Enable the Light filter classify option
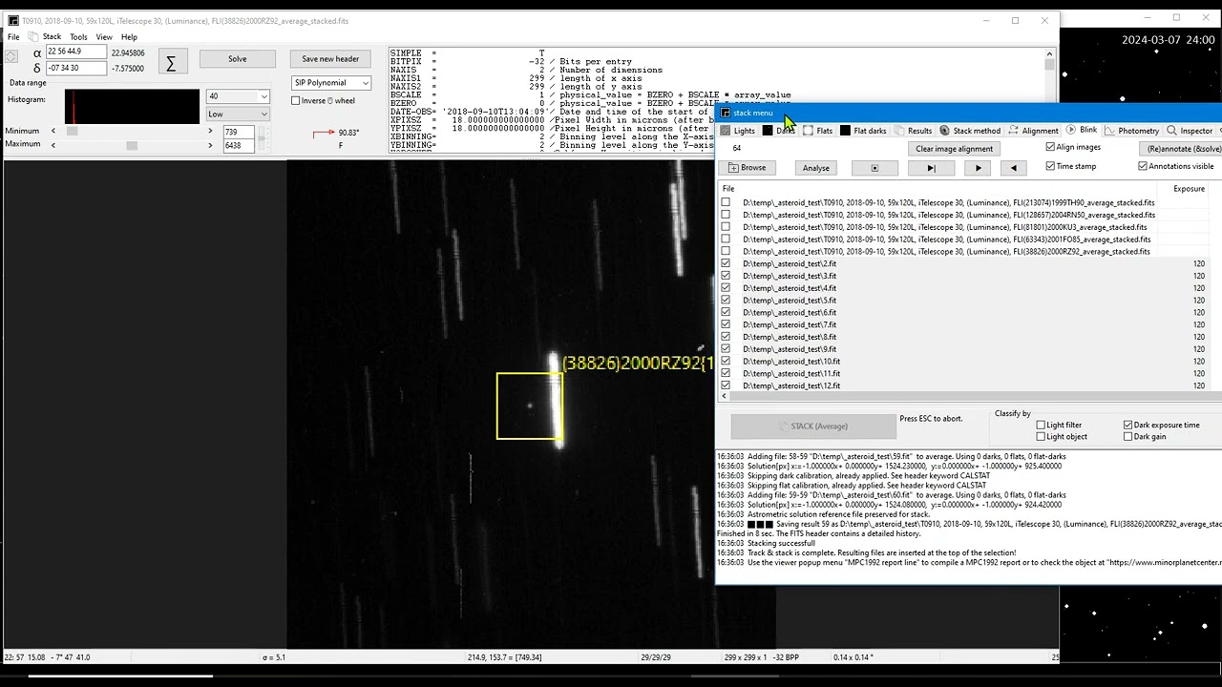The image size is (1222, 687). point(1041,425)
